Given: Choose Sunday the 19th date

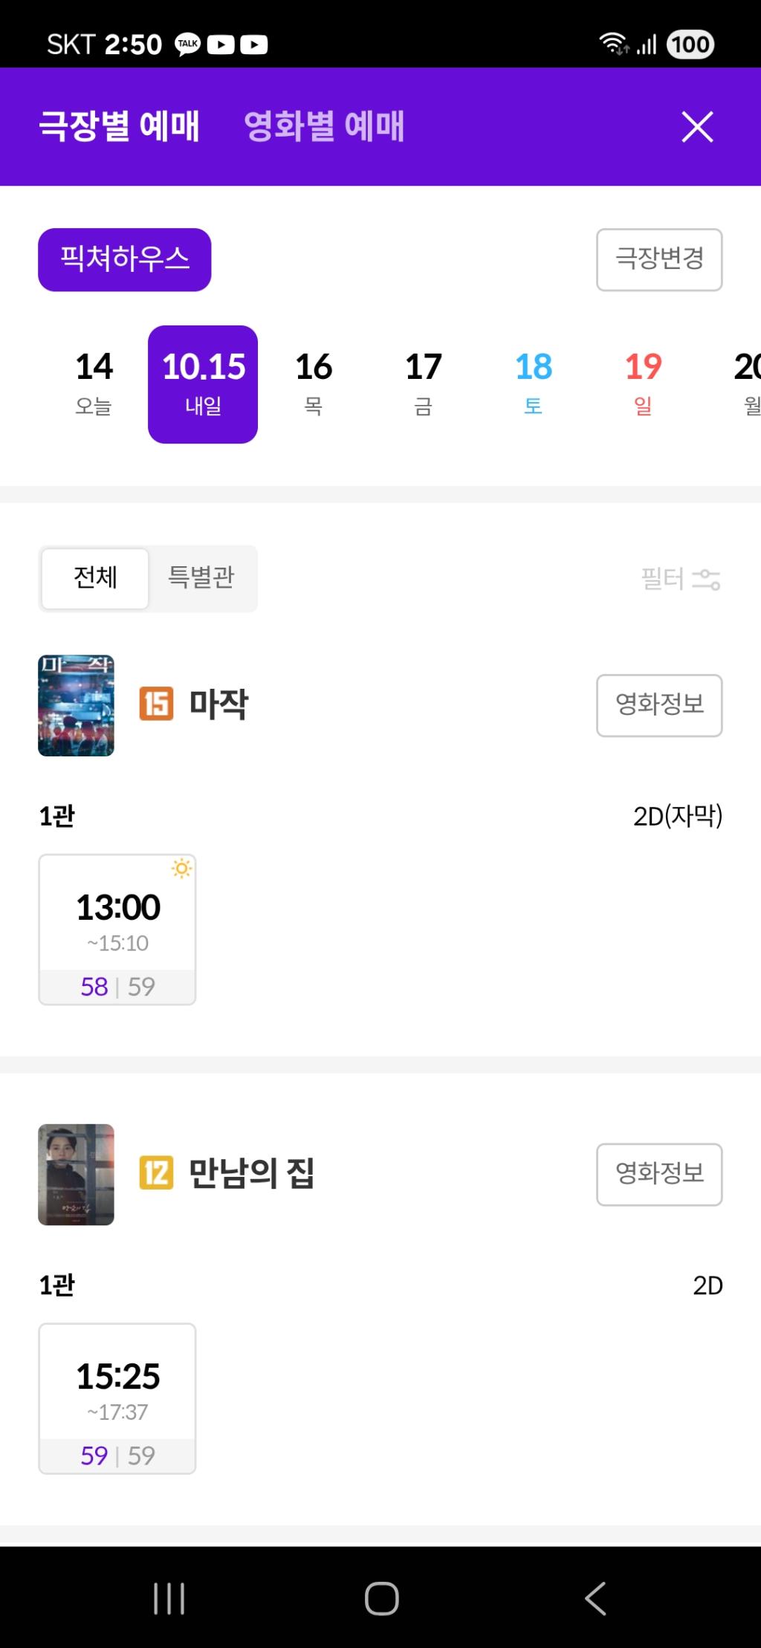Looking at the screenshot, I should click(643, 384).
